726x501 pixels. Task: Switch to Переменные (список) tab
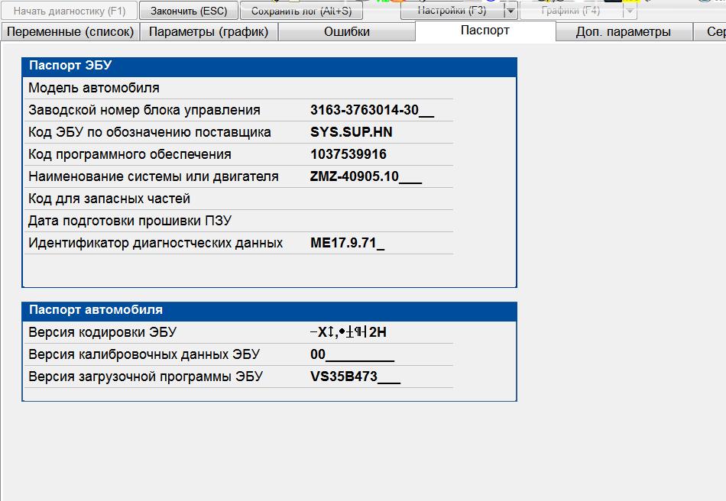point(70,32)
